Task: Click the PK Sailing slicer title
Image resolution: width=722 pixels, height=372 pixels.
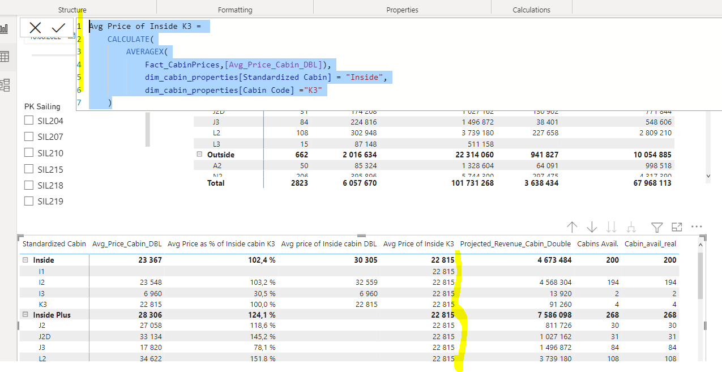Action: (x=42, y=106)
